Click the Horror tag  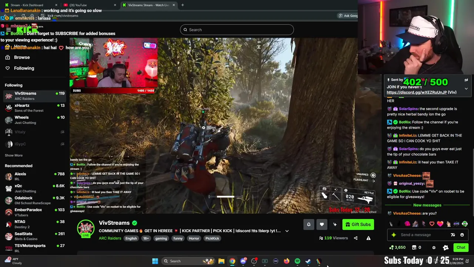194,238
